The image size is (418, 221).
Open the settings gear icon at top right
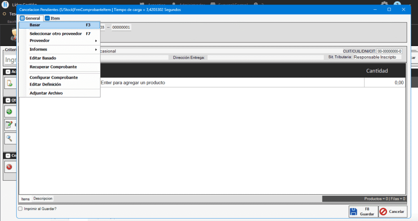click(384, 4)
